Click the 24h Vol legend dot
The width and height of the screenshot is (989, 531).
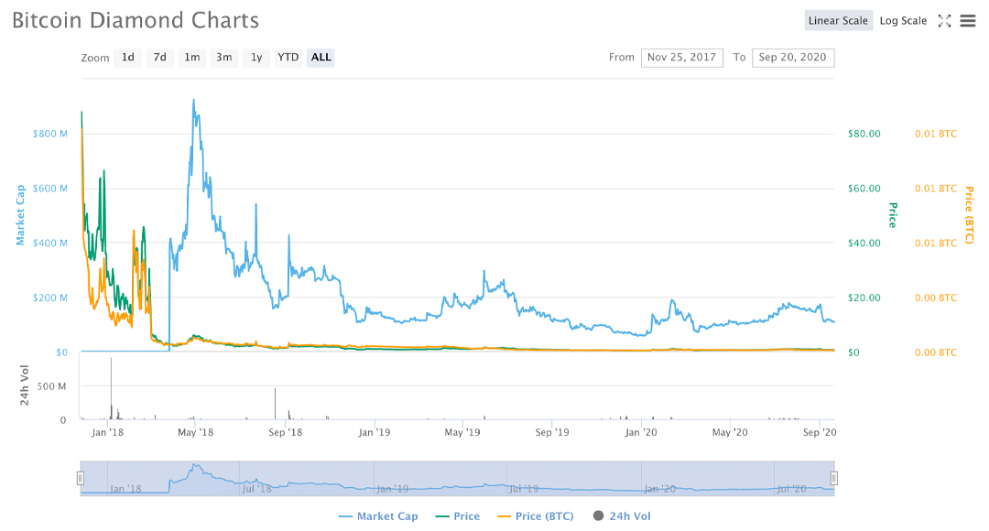(599, 515)
